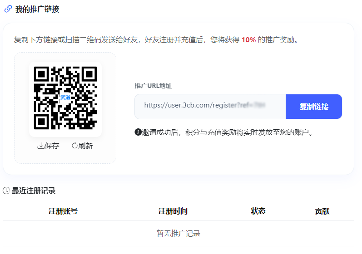Click the 注册时间 column header
Image resolution: width=362 pixels, height=254 pixels.
click(x=173, y=211)
